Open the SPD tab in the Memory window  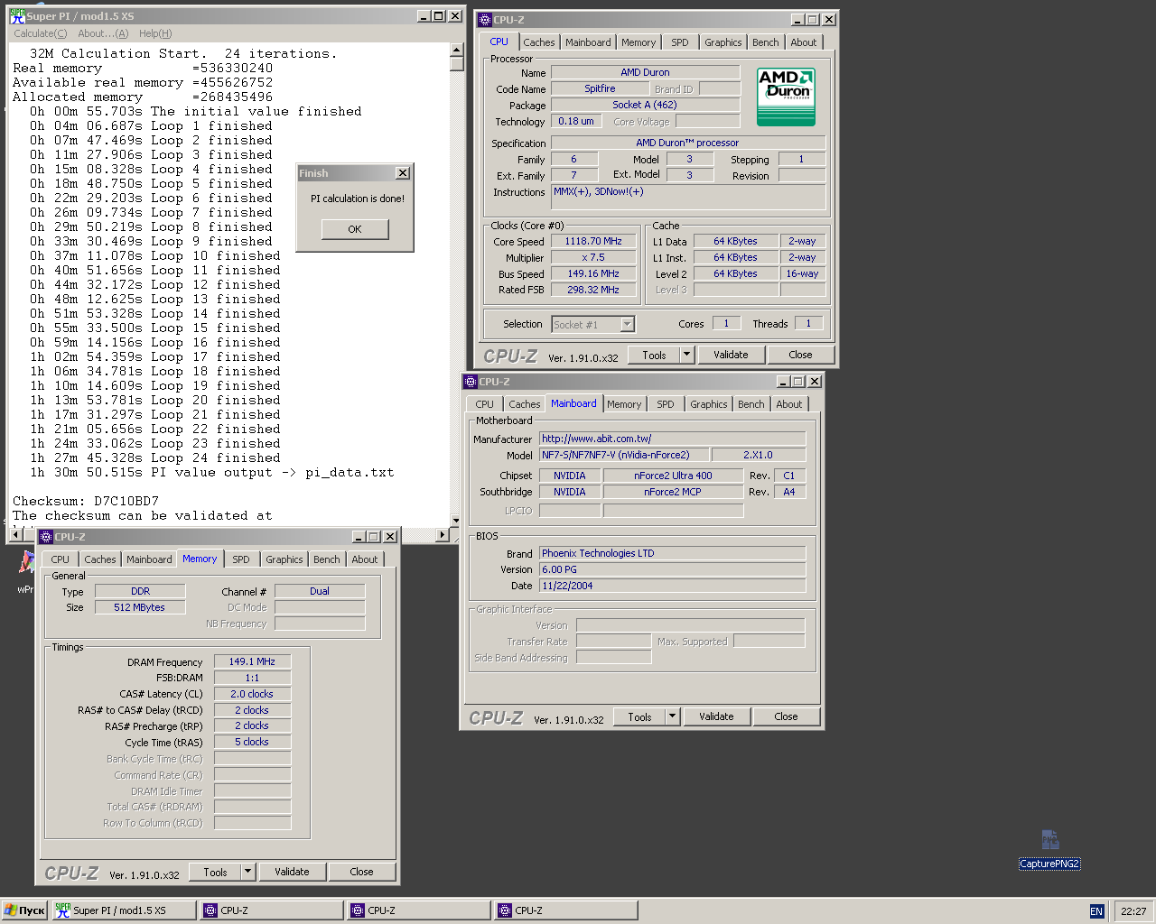click(x=241, y=559)
